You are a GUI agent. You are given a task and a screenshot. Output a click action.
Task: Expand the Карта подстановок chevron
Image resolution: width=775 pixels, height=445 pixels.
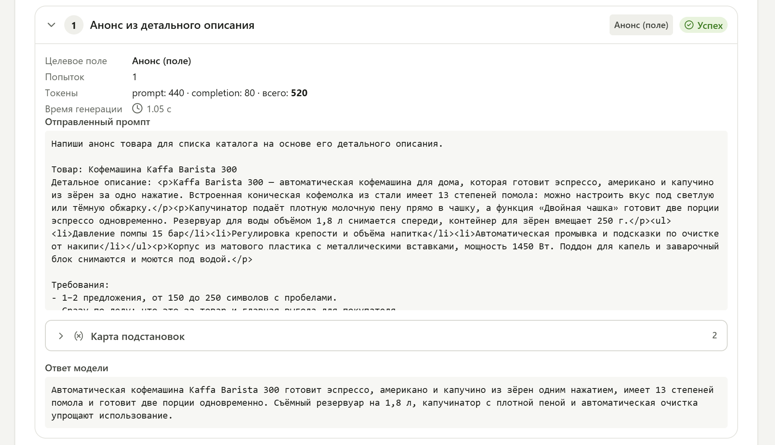61,336
